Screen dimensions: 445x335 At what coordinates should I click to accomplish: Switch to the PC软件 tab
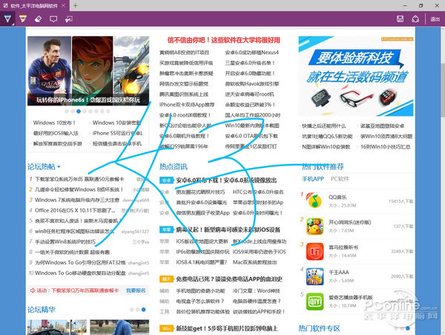click(x=340, y=179)
